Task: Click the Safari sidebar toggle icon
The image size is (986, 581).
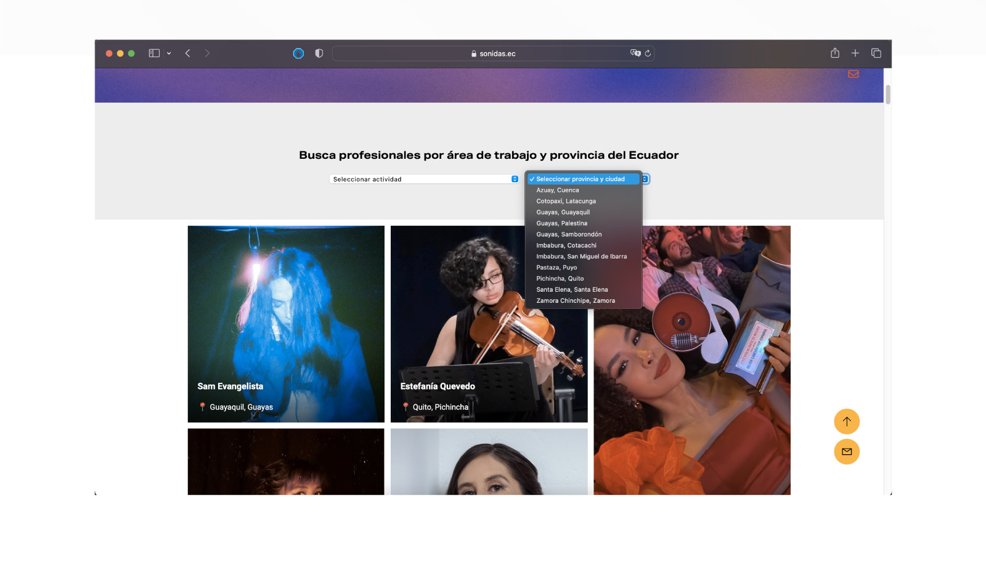Action: pyautogui.click(x=154, y=54)
